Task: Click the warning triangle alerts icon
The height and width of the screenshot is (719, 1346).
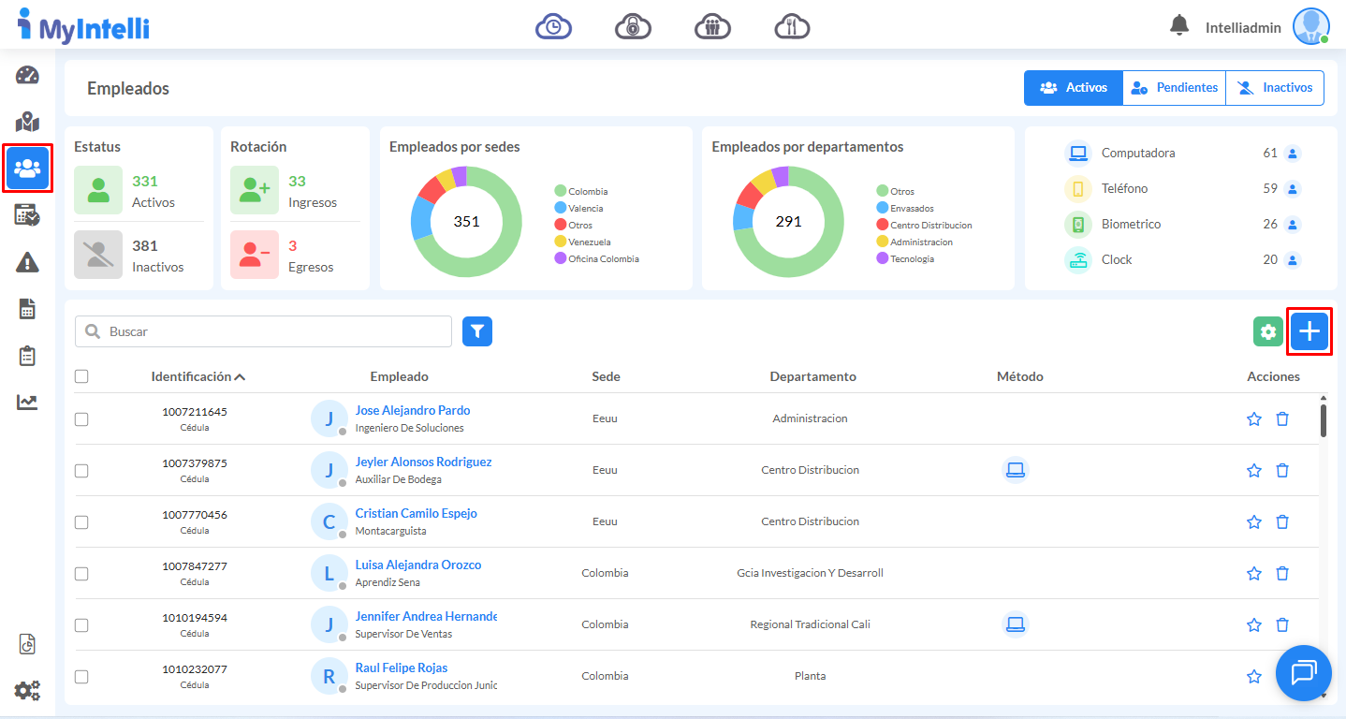Action: (x=27, y=262)
